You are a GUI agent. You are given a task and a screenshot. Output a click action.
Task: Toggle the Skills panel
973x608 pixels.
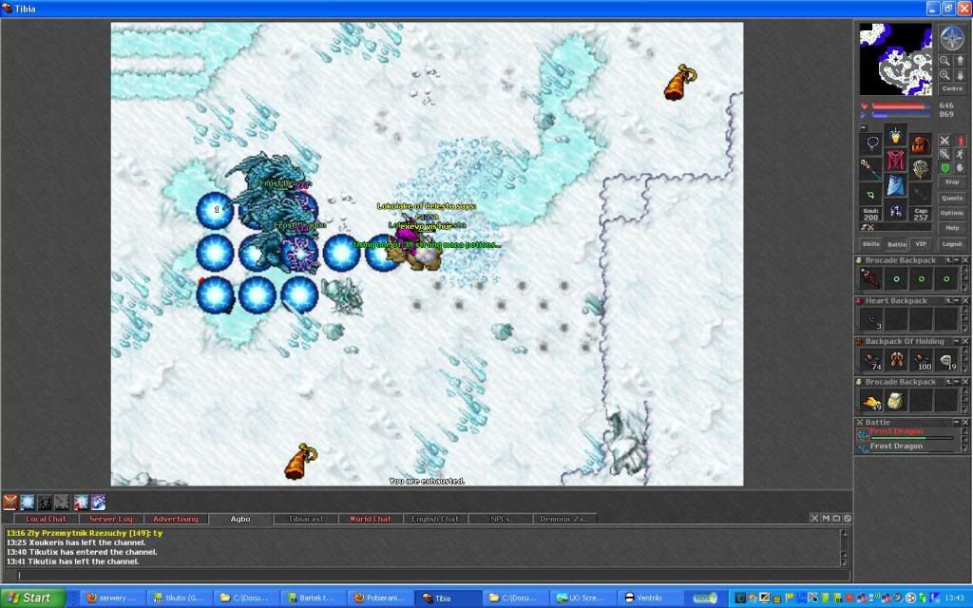pos(871,244)
